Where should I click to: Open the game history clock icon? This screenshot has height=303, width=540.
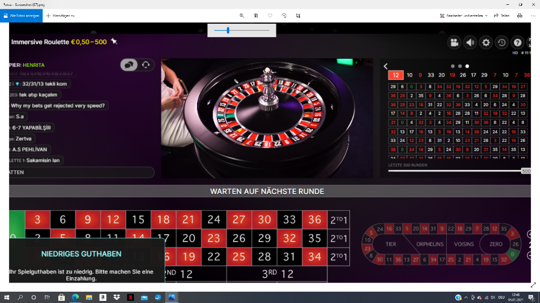pyautogui.click(x=502, y=43)
